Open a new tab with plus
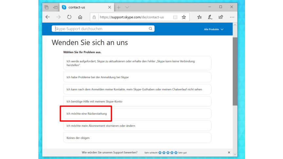 (119, 8)
